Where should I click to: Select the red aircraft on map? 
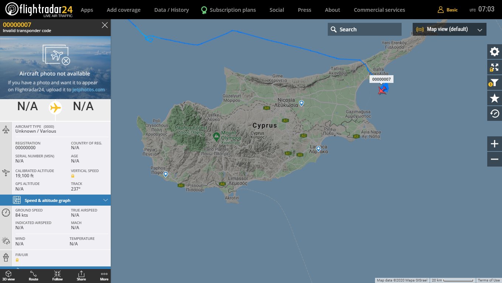point(382,90)
